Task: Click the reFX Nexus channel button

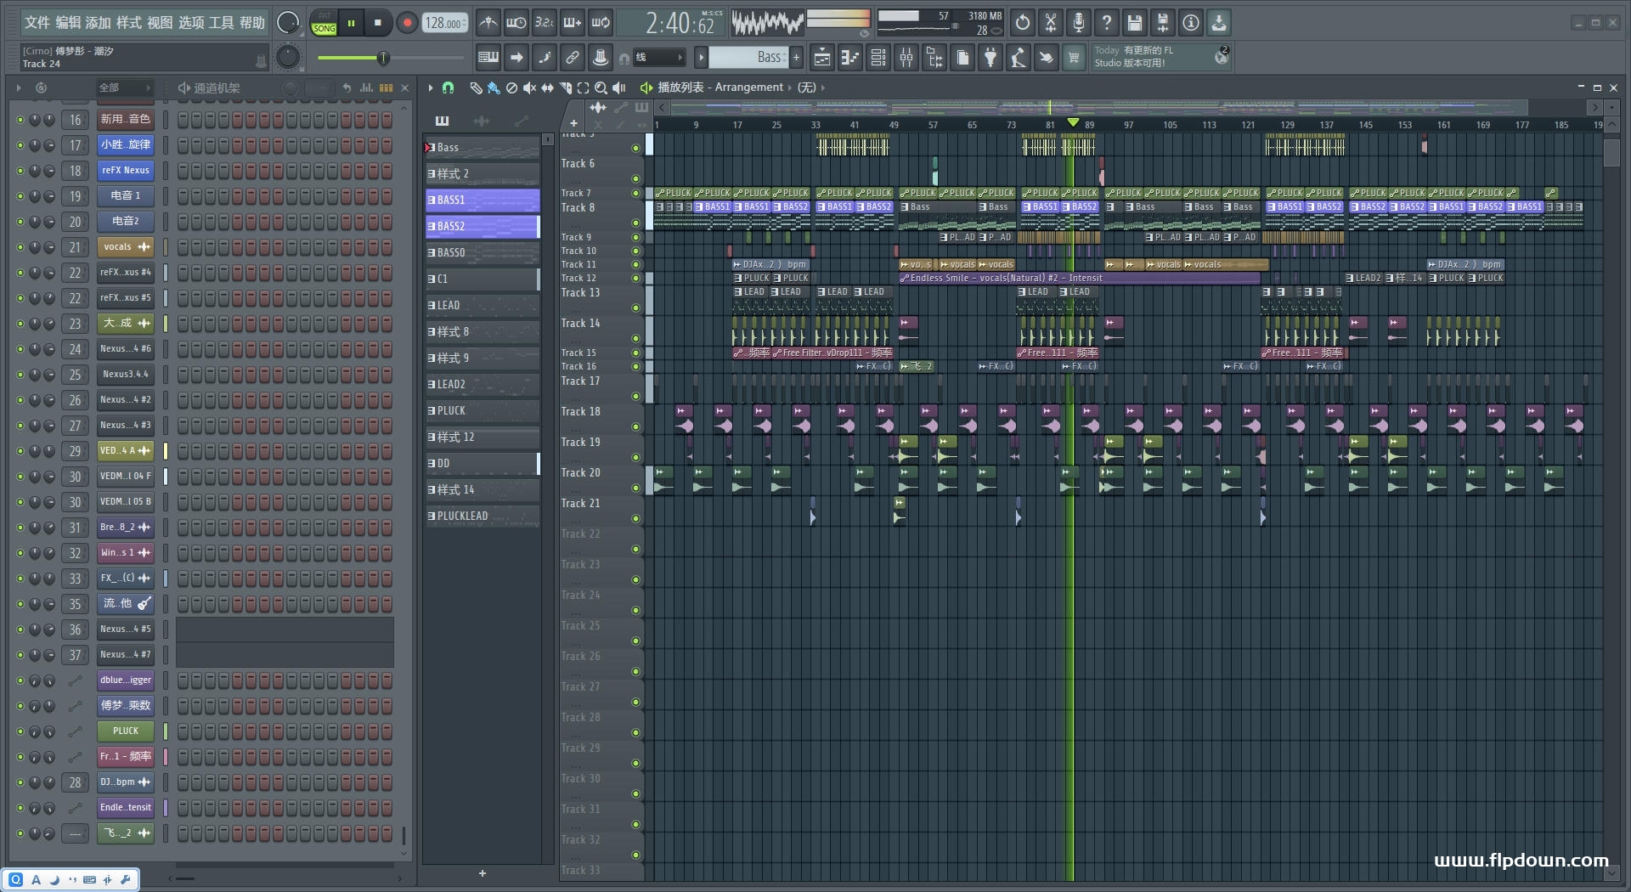Action: tap(125, 171)
